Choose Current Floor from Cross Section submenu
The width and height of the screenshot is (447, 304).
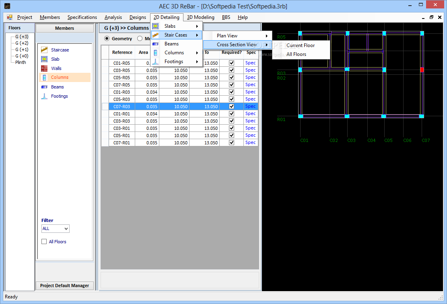tap(301, 45)
